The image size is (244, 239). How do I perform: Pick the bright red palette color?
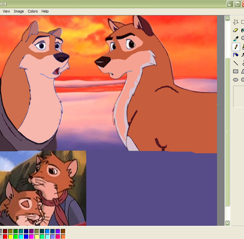tap(5, 236)
